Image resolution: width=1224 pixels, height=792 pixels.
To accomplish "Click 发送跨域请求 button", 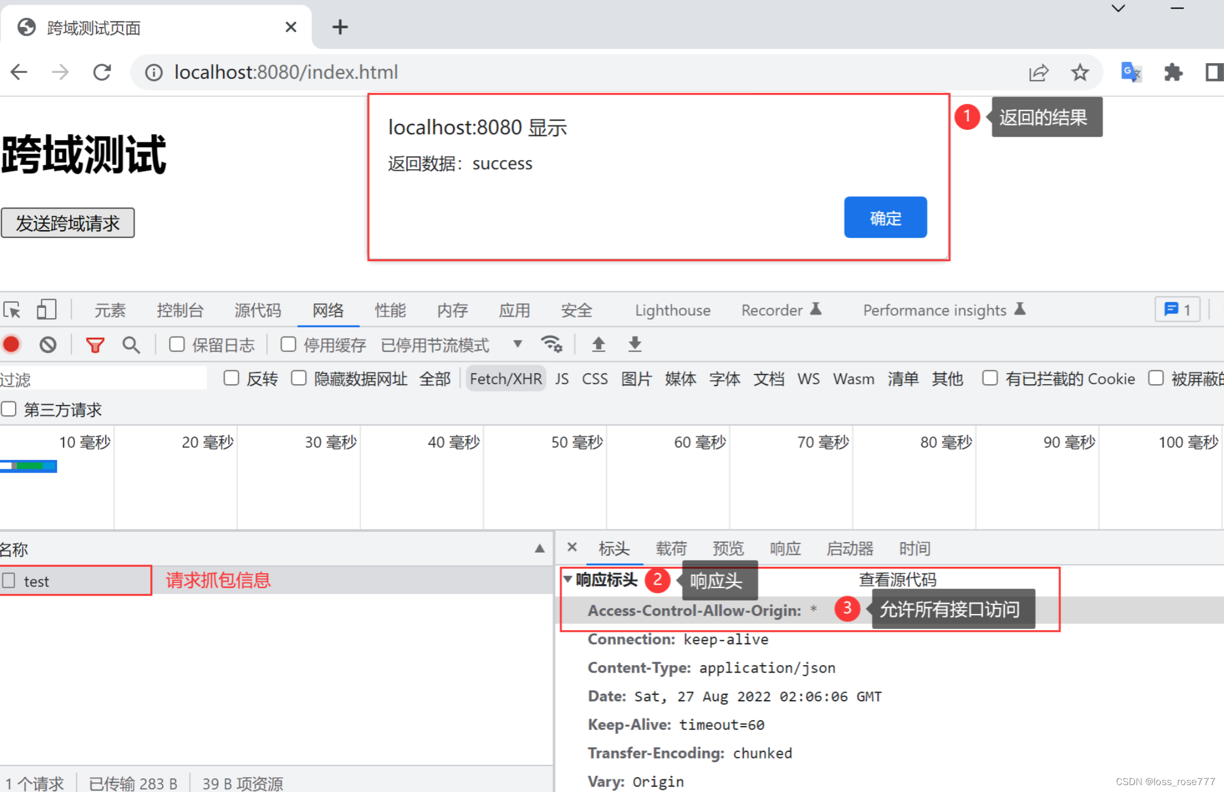I will (x=68, y=223).
